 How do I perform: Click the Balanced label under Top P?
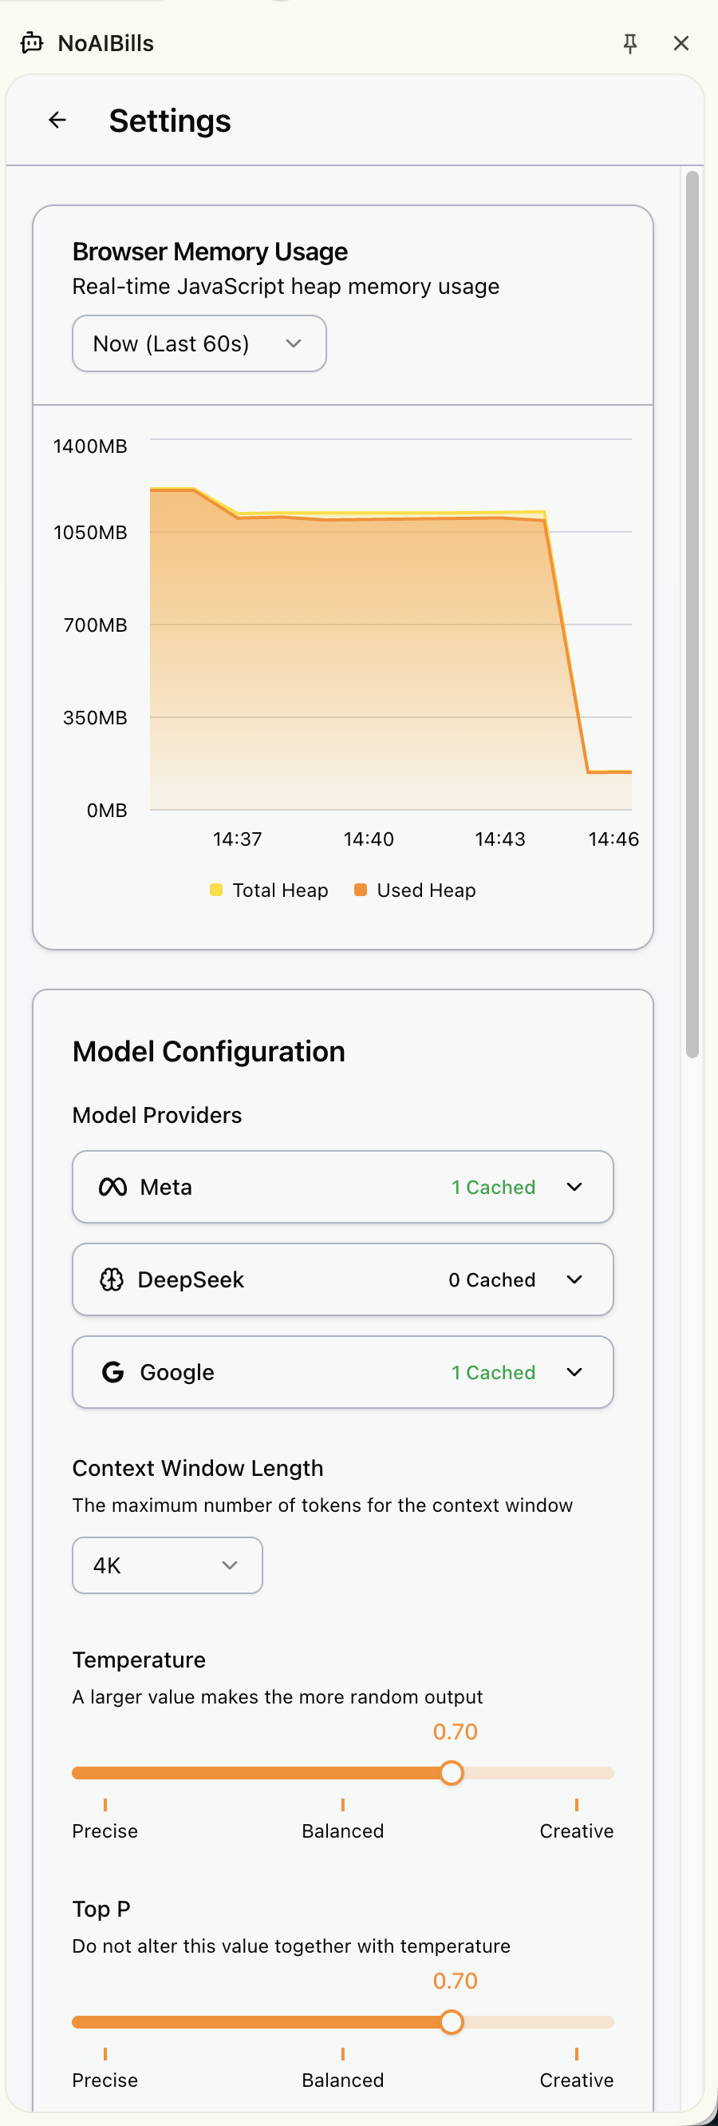coord(343,2080)
